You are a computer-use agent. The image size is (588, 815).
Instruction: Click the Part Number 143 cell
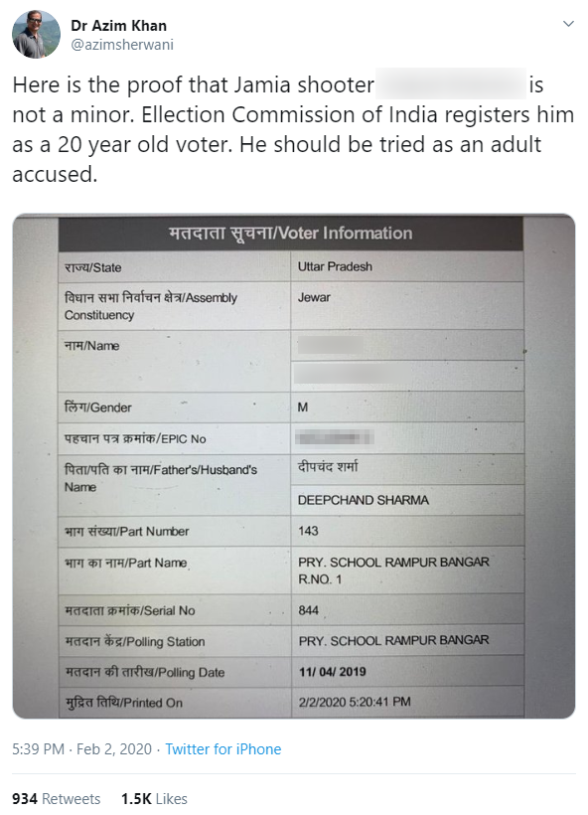[x=407, y=531]
